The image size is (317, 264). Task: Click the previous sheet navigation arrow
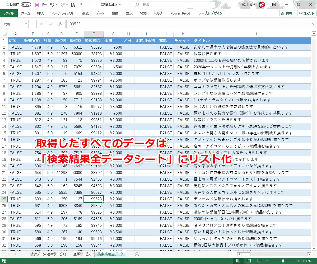coord(8,254)
